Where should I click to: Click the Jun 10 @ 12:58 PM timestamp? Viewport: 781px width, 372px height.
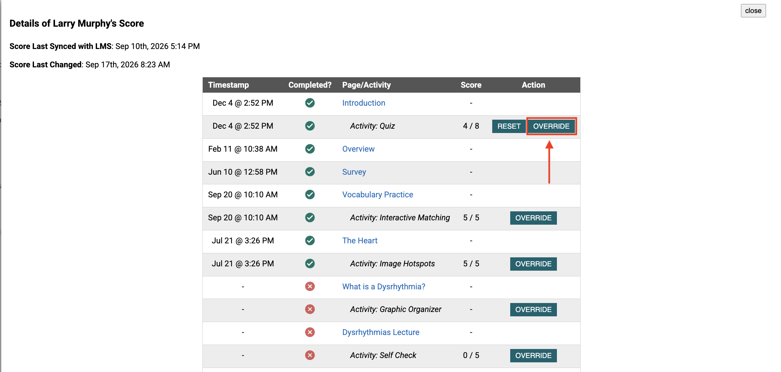click(x=243, y=172)
